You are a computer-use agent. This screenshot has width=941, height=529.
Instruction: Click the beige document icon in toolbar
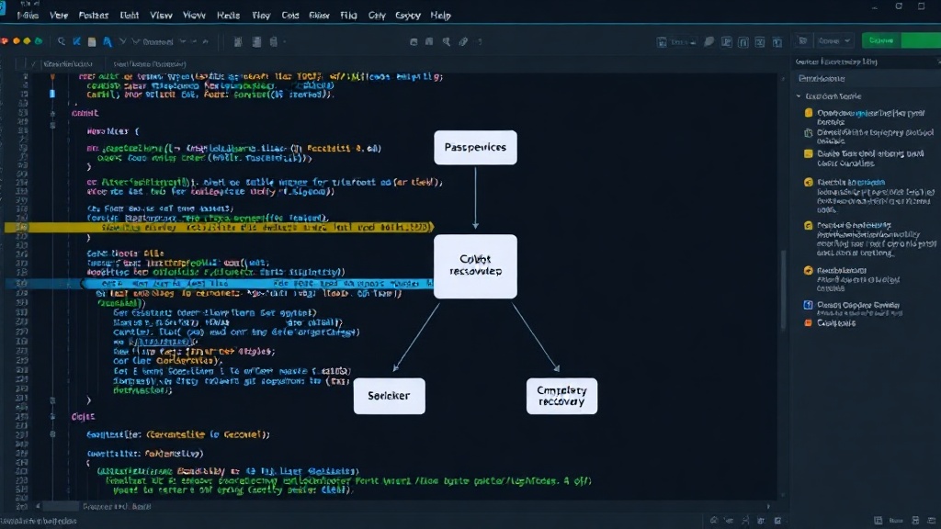click(x=92, y=41)
